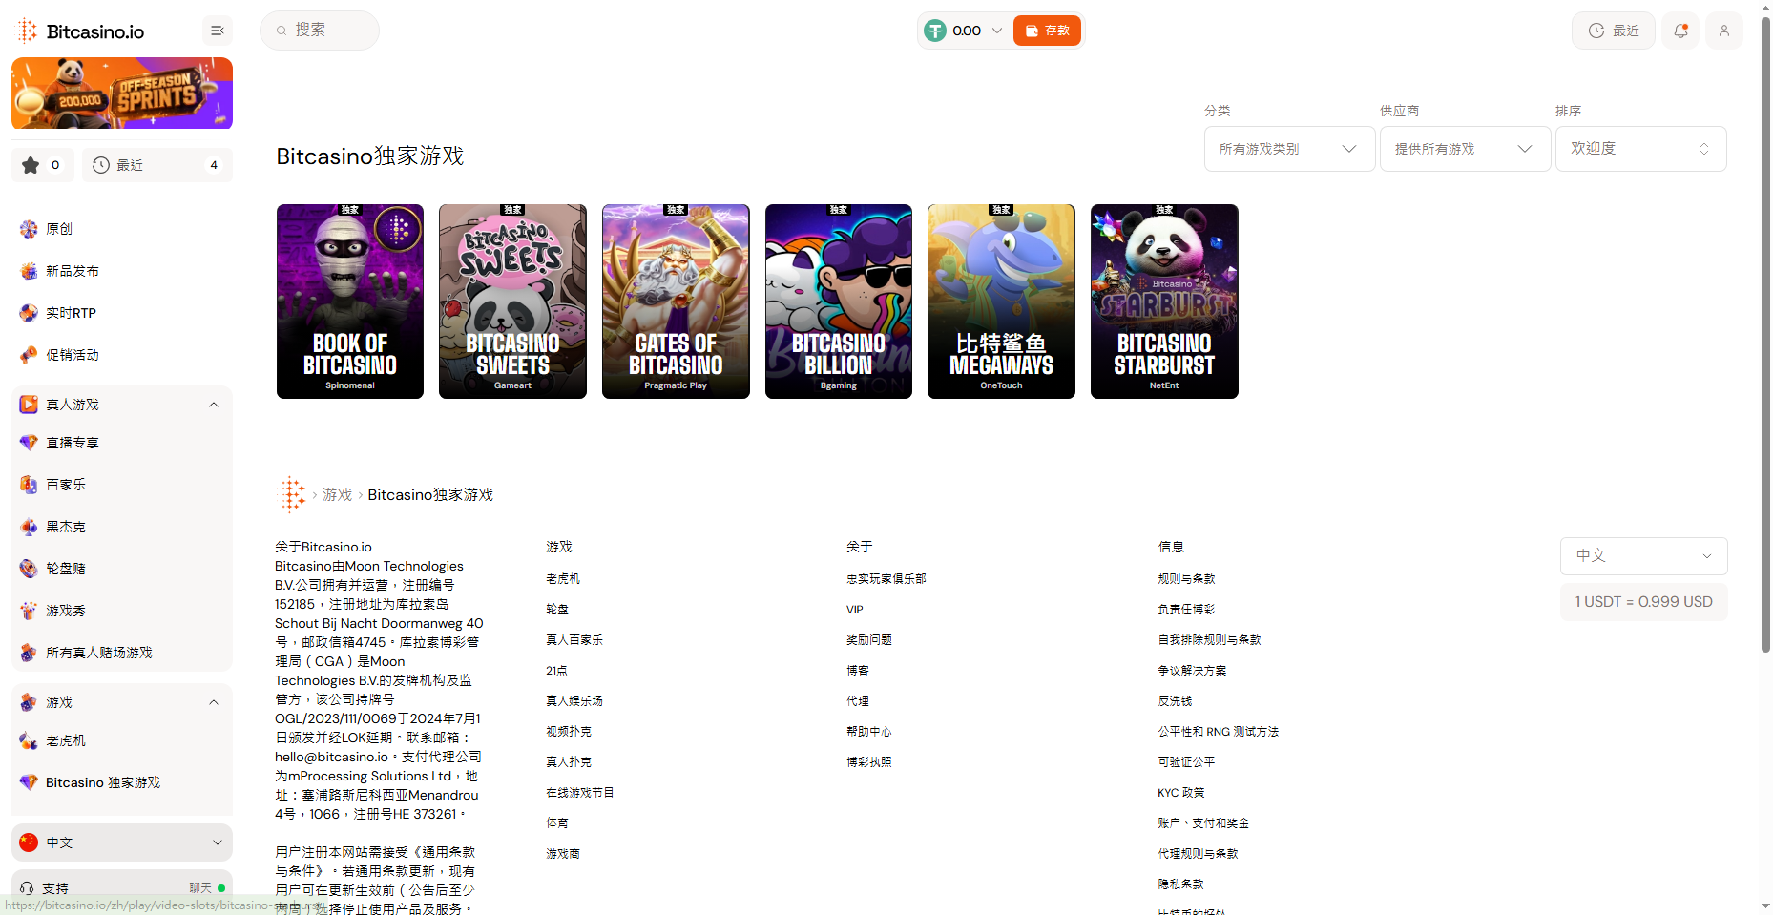Click the clock icon in sidebar 最近
Screen dimensions: 1773x915
click(x=101, y=165)
